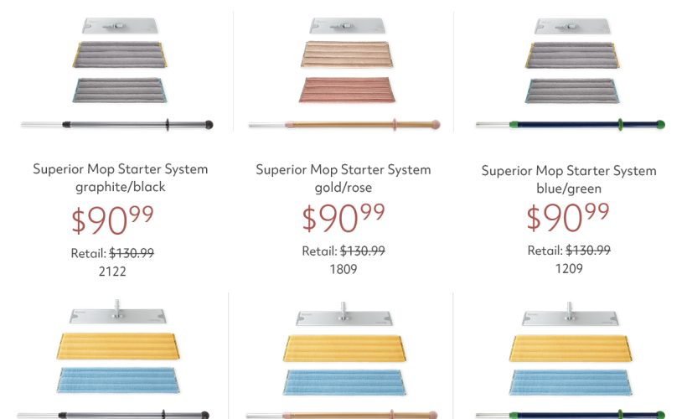Open the bottom-middle yellow and blue pad set with rose handle
687x419 pixels.
343,360
